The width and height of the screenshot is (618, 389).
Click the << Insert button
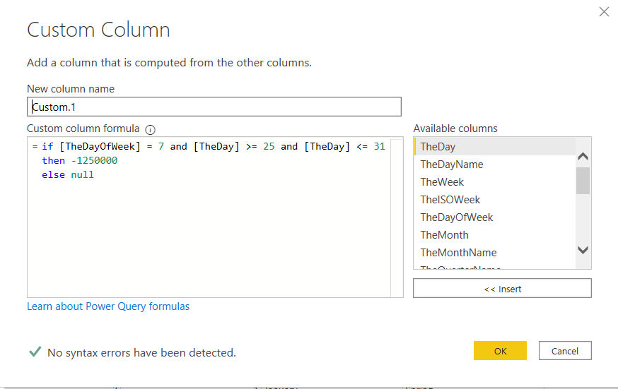(502, 288)
